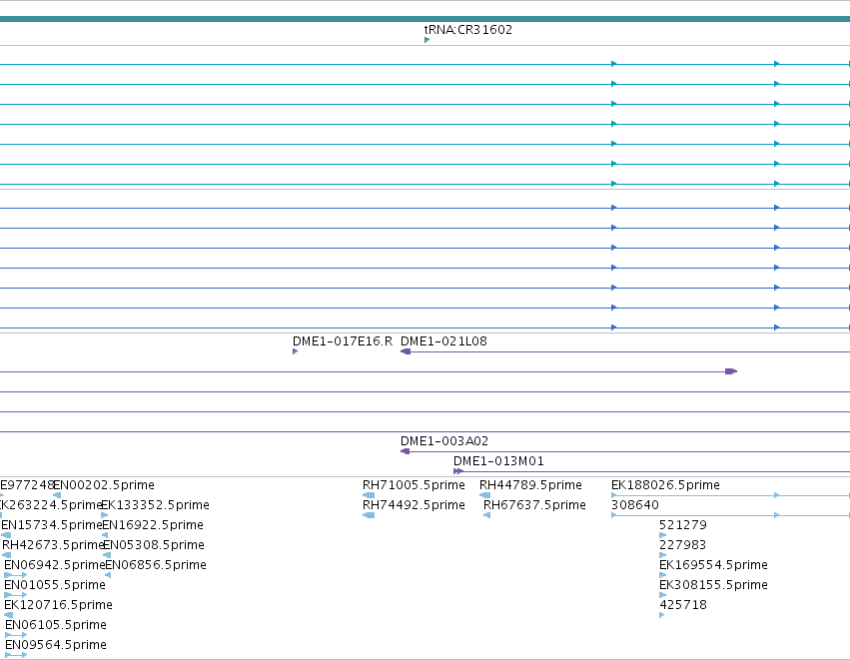Select the DME1-013M01 feature label
This screenshot has height=660, width=850.
click(x=498, y=460)
